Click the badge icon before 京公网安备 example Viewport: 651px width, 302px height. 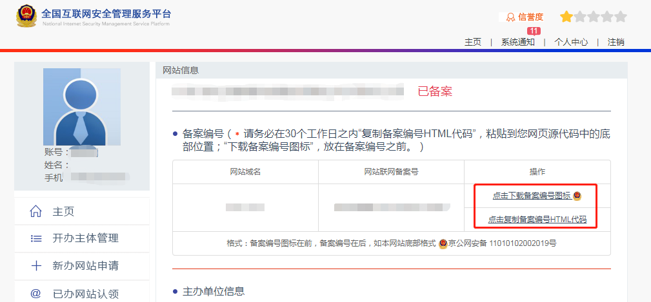443,245
